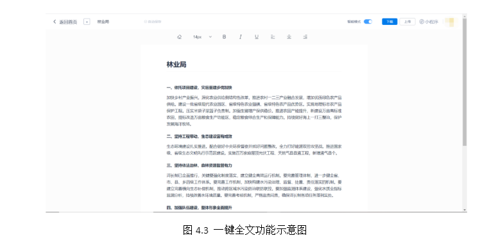This screenshot has height=247, width=489.
Task: Click the 林业局 filename field in header
Action: point(103,22)
